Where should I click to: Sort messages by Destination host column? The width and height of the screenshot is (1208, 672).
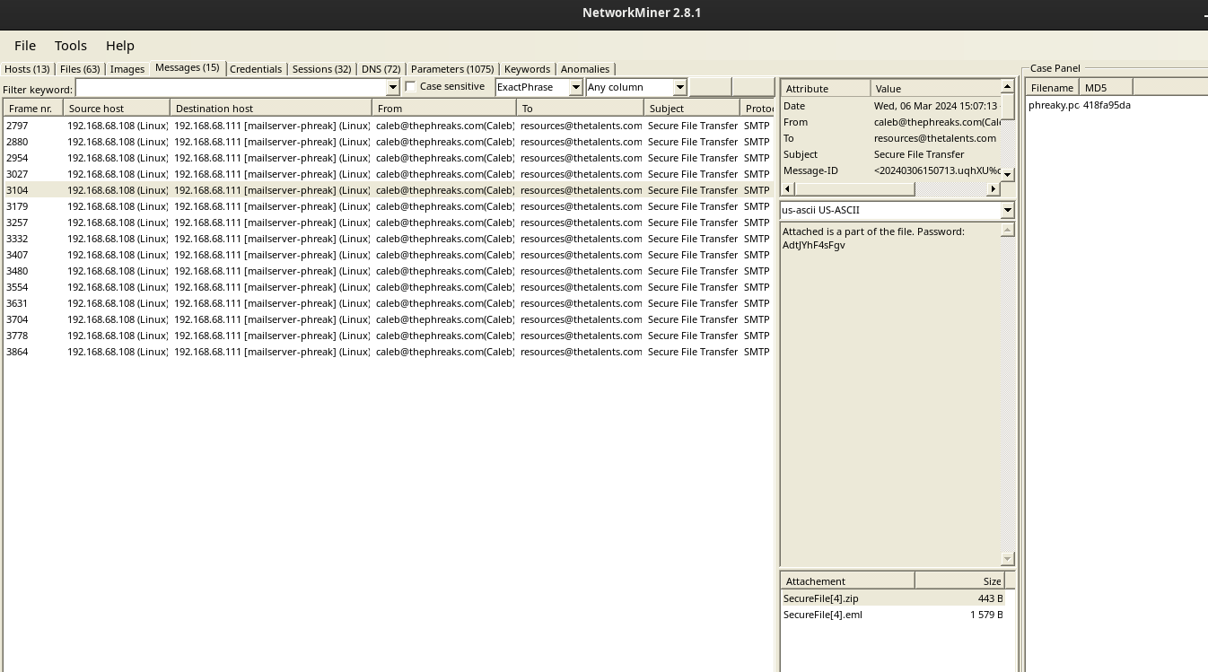click(271, 109)
